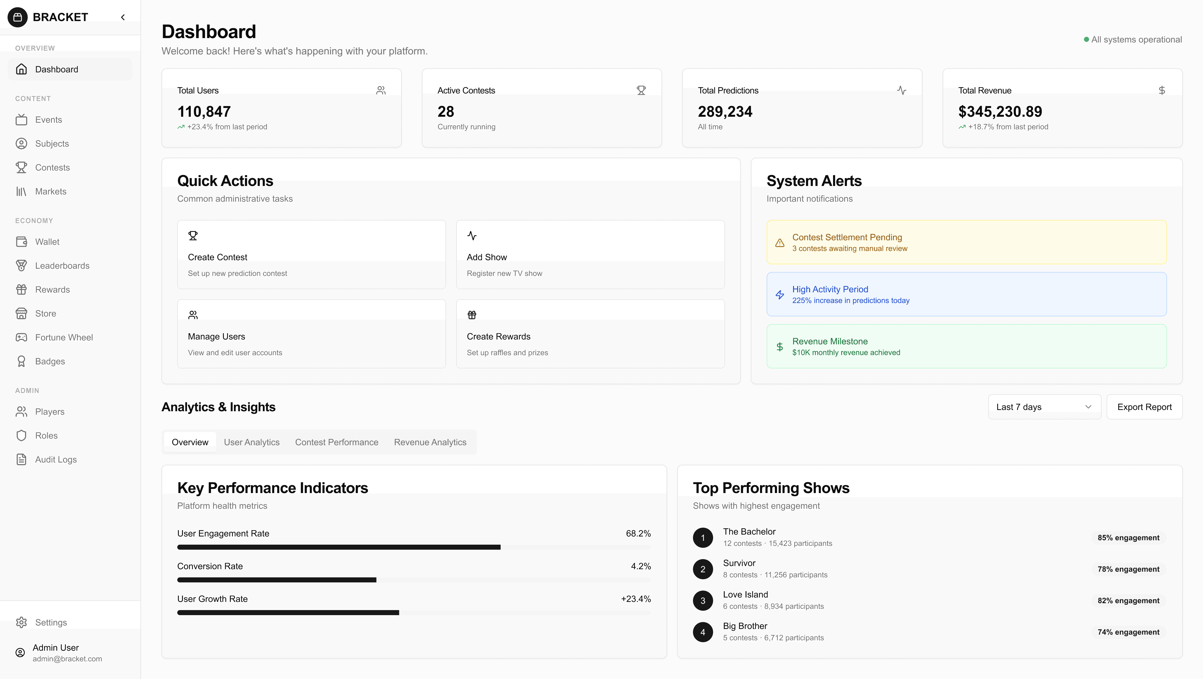Screen dimensions: 1203x679
Task: Expand the Contest Settlement Pending alert
Action: [966, 242]
